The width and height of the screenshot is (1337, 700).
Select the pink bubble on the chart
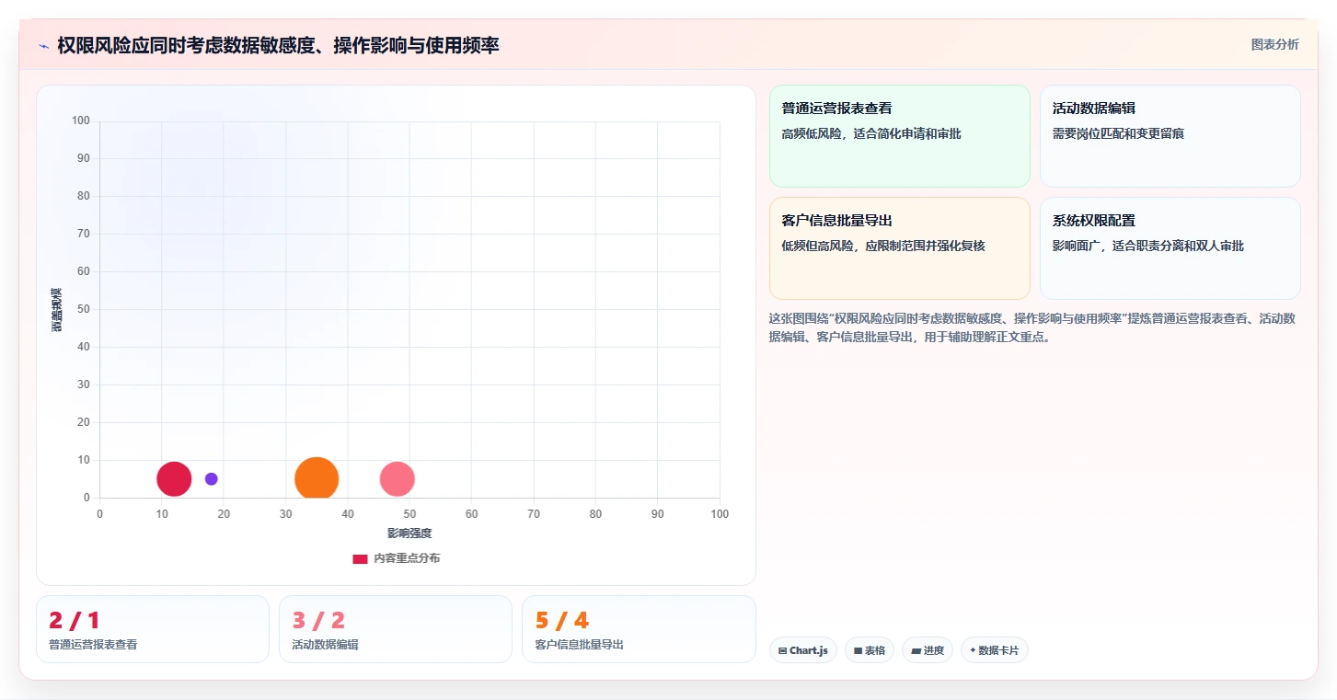pos(397,478)
